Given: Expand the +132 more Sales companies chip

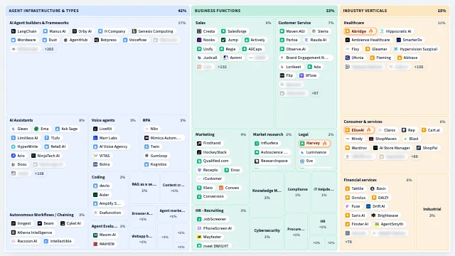Looking at the screenshot, I should 223,67.
